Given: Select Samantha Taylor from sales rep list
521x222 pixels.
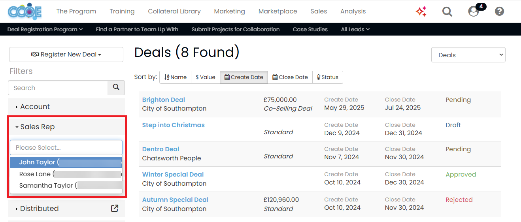Looking at the screenshot, I should 66,185.
